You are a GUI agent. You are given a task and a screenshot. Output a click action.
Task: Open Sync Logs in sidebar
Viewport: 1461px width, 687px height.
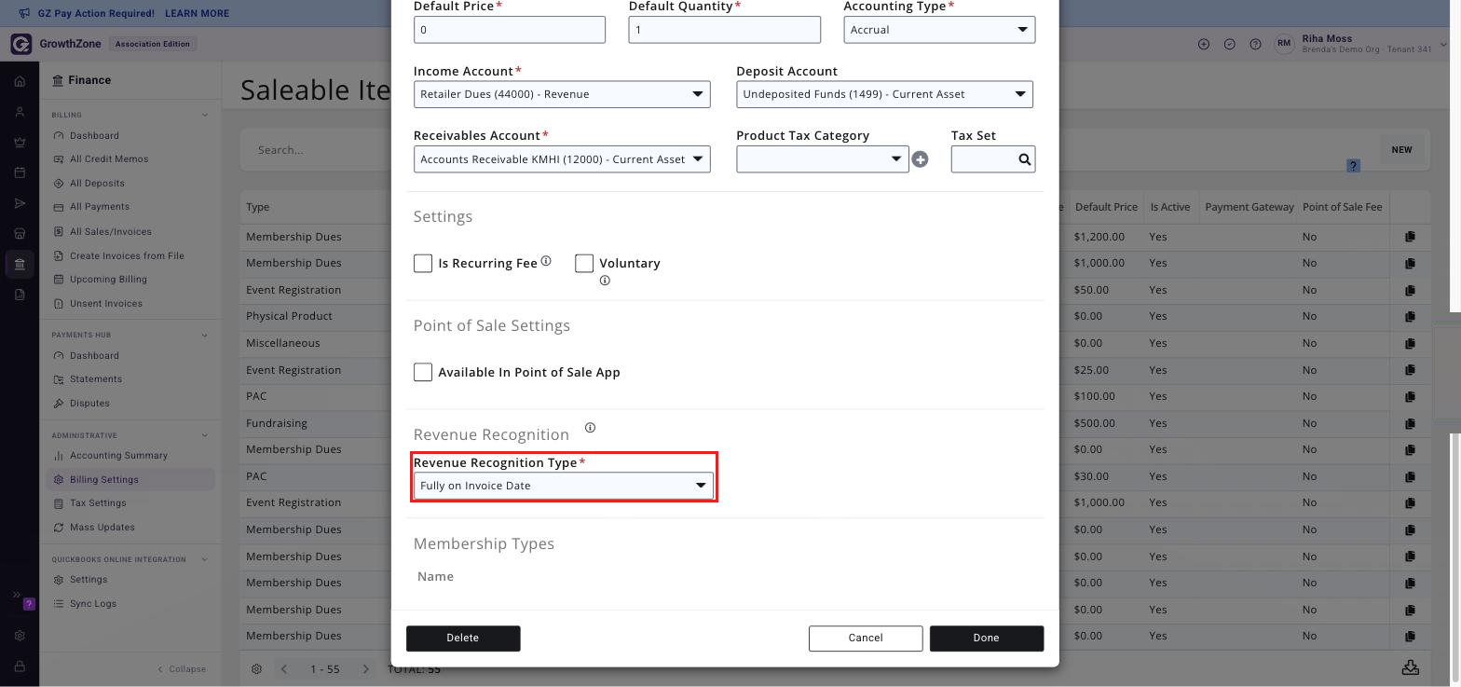pyautogui.click(x=93, y=604)
